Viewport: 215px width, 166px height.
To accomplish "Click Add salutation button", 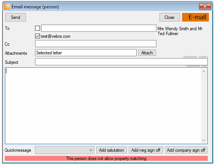I will [111, 150].
